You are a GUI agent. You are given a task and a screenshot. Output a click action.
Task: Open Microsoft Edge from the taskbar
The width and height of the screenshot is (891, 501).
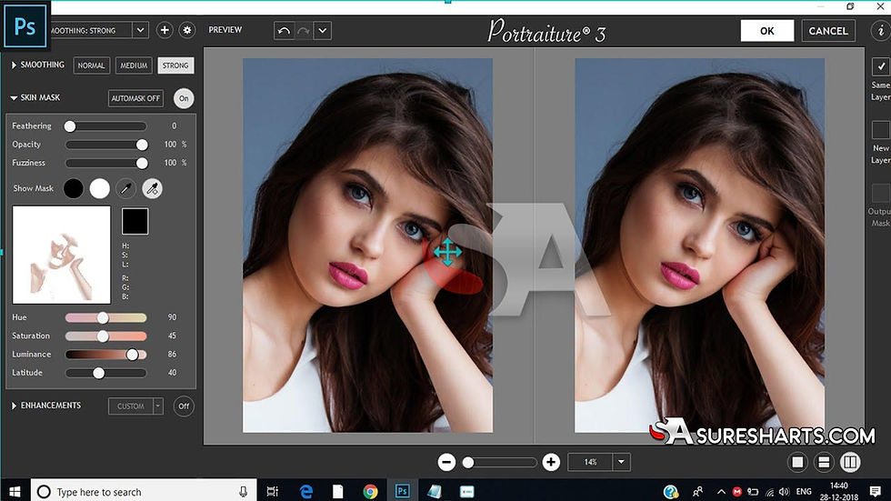[x=305, y=491]
